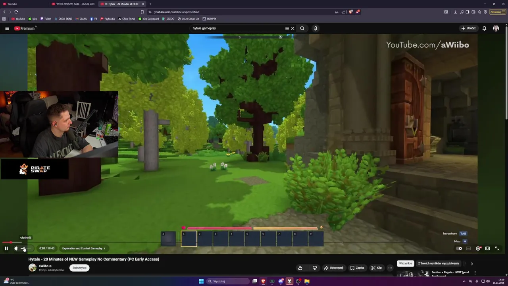Viewport: 508px width, 286px height.
Task: Open the SKRYPTY bookmarks folder
Action: [x=210, y=19]
